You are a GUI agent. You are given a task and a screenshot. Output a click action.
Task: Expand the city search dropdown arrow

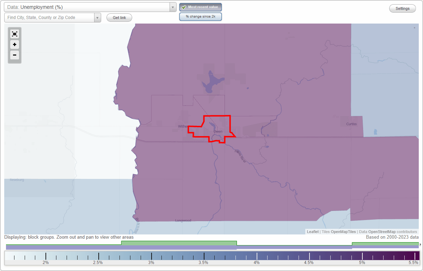click(x=97, y=17)
